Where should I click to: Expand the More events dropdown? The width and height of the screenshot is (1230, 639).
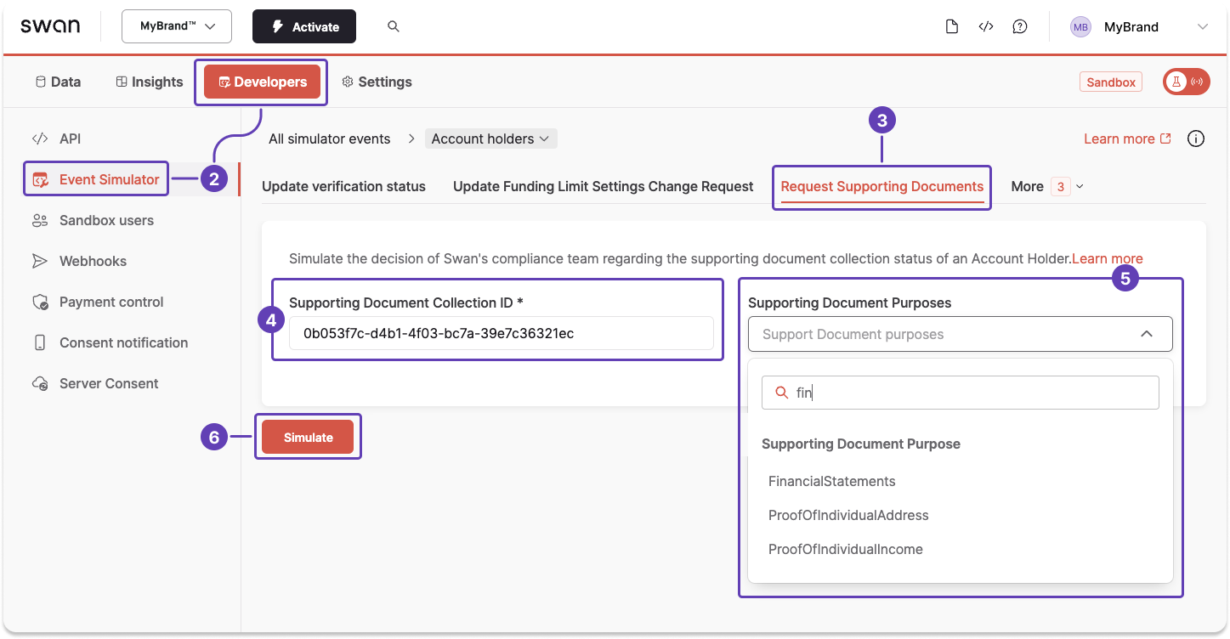[x=1045, y=186]
